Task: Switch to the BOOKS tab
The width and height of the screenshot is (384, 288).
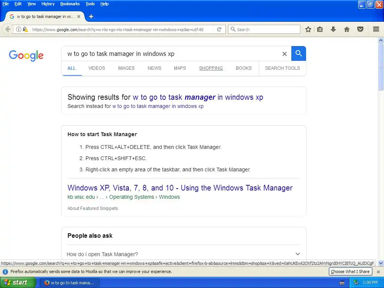Action: tap(244, 68)
